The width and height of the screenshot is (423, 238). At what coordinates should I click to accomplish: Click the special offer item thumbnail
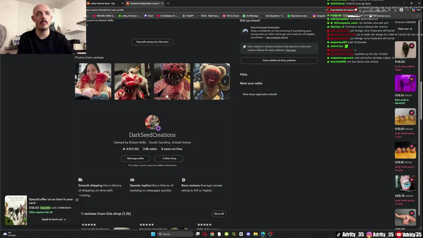tap(16, 210)
